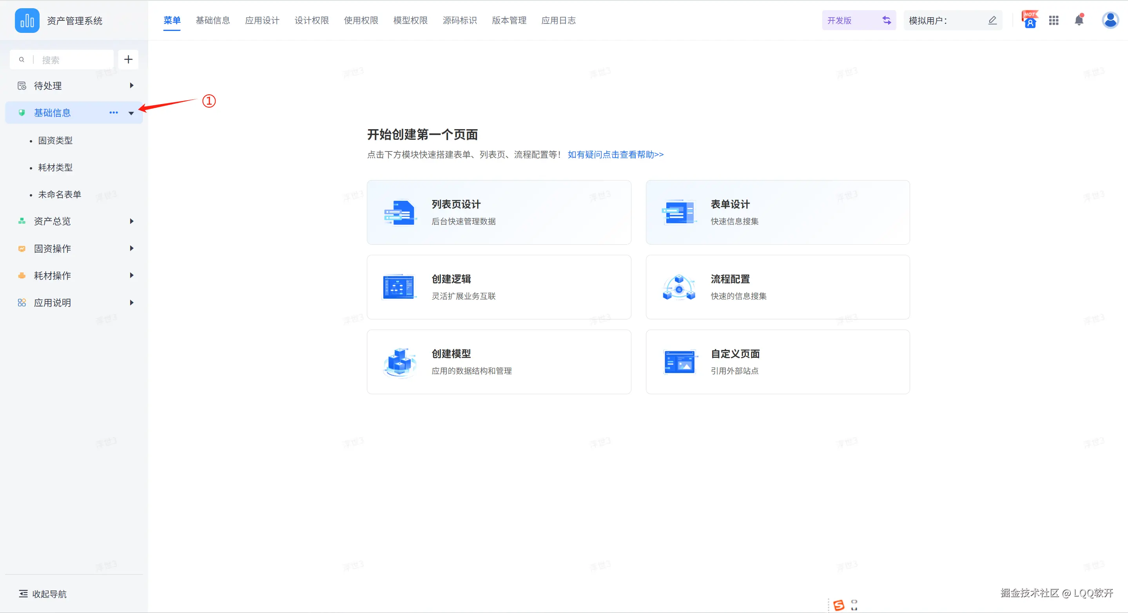Image resolution: width=1128 pixels, height=613 pixels.
Task: Click the plus icon beside search box
Action: pos(128,59)
